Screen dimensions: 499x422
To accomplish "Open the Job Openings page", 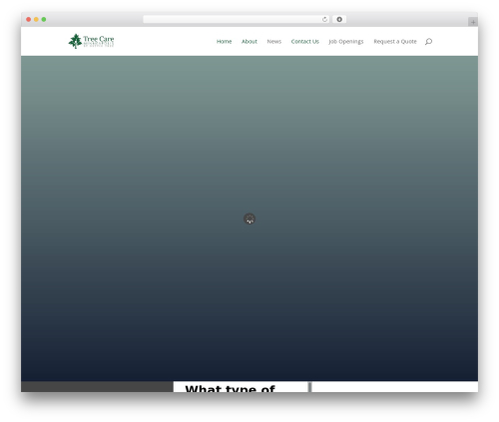I will click(x=346, y=42).
